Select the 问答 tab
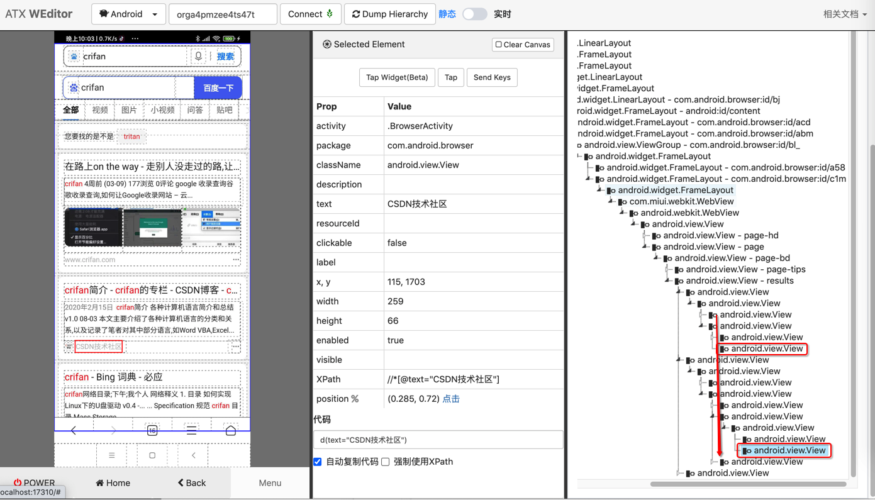This screenshot has height=500, width=875. pyautogui.click(x=195, y=110)
